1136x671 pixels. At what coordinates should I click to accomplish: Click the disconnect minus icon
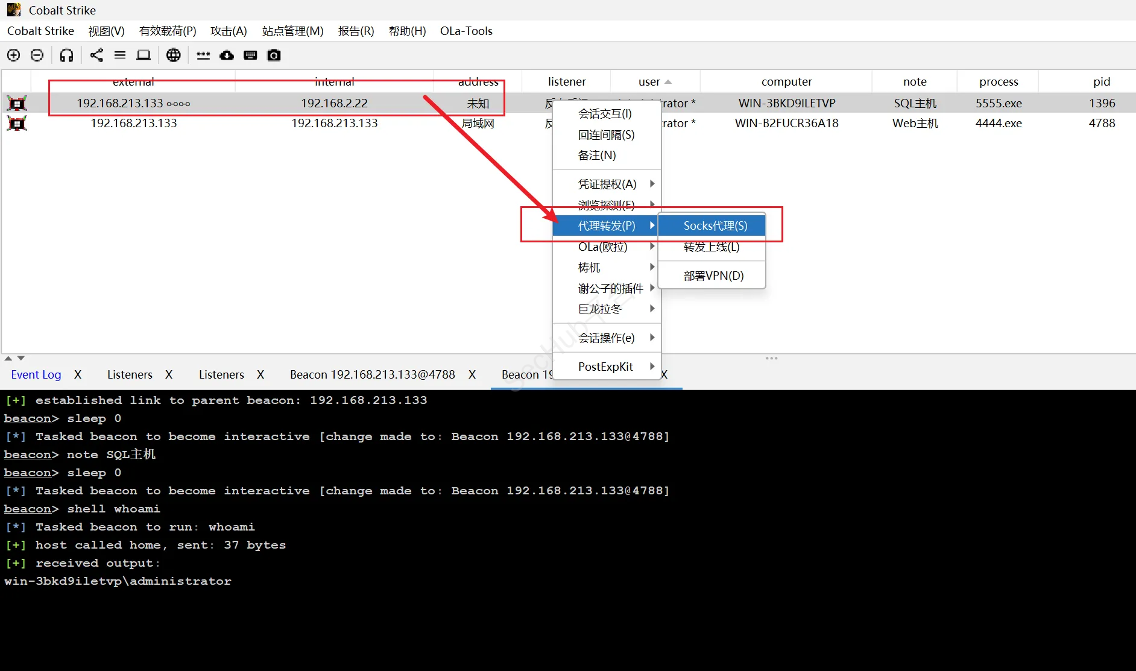(x=37, y=55)
